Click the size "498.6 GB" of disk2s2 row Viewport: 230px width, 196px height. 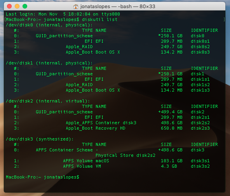coord(172,123)
